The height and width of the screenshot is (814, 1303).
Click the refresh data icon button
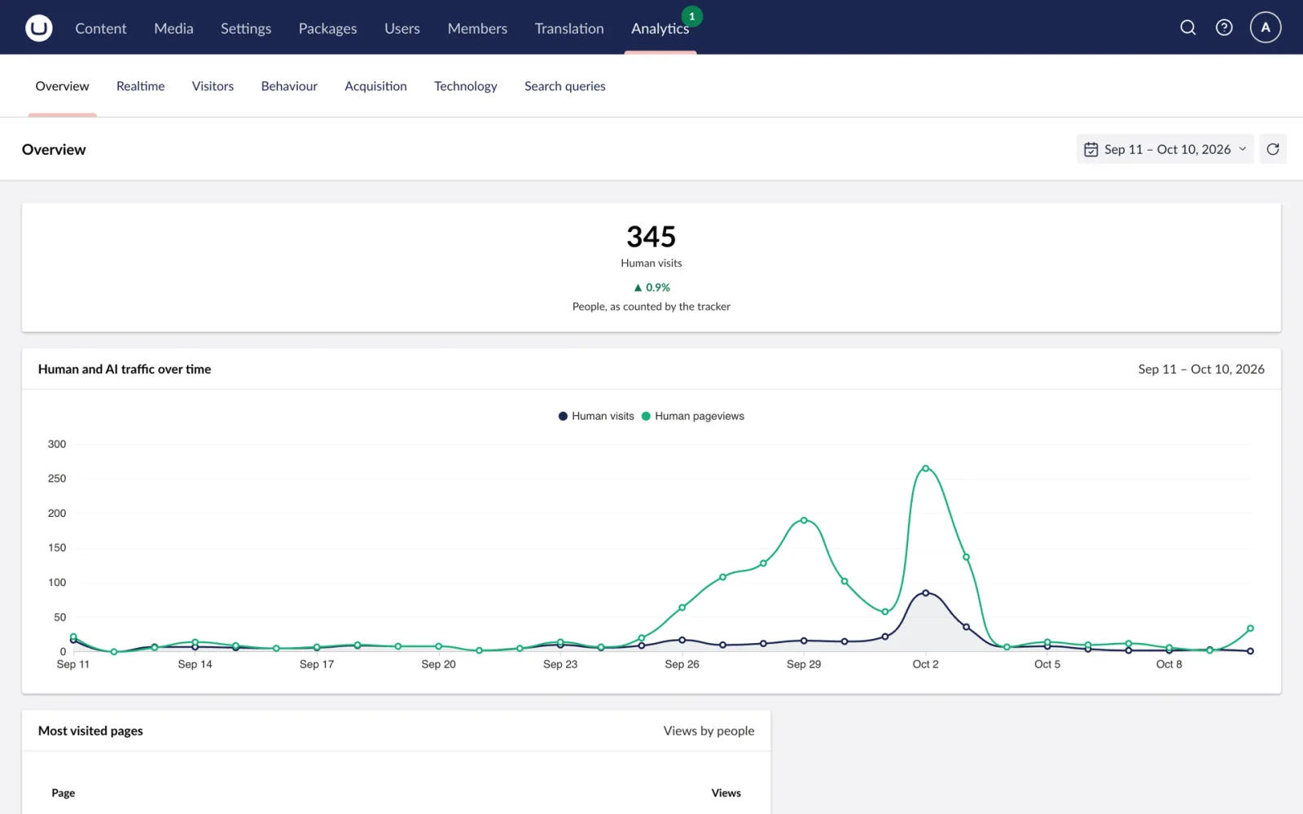(x=1273, y=149)
